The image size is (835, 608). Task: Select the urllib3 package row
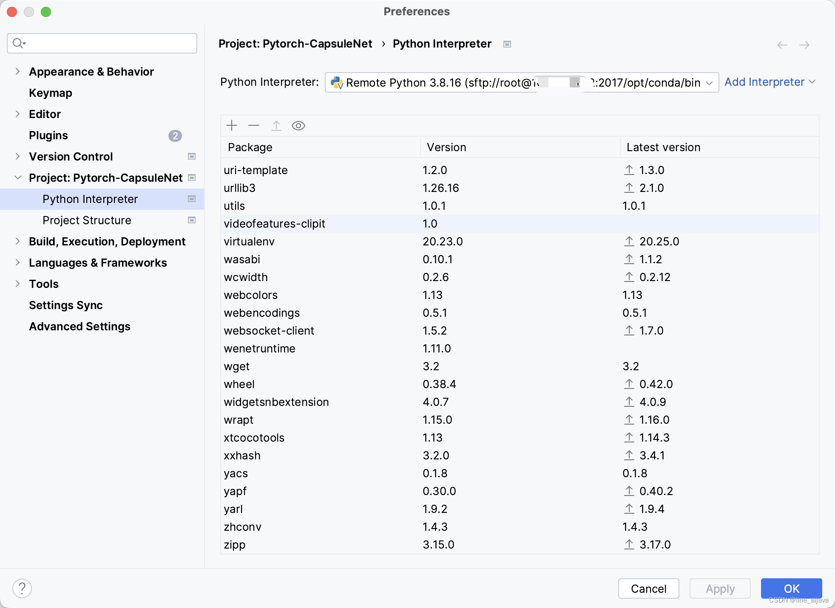[x=520, y=188]
